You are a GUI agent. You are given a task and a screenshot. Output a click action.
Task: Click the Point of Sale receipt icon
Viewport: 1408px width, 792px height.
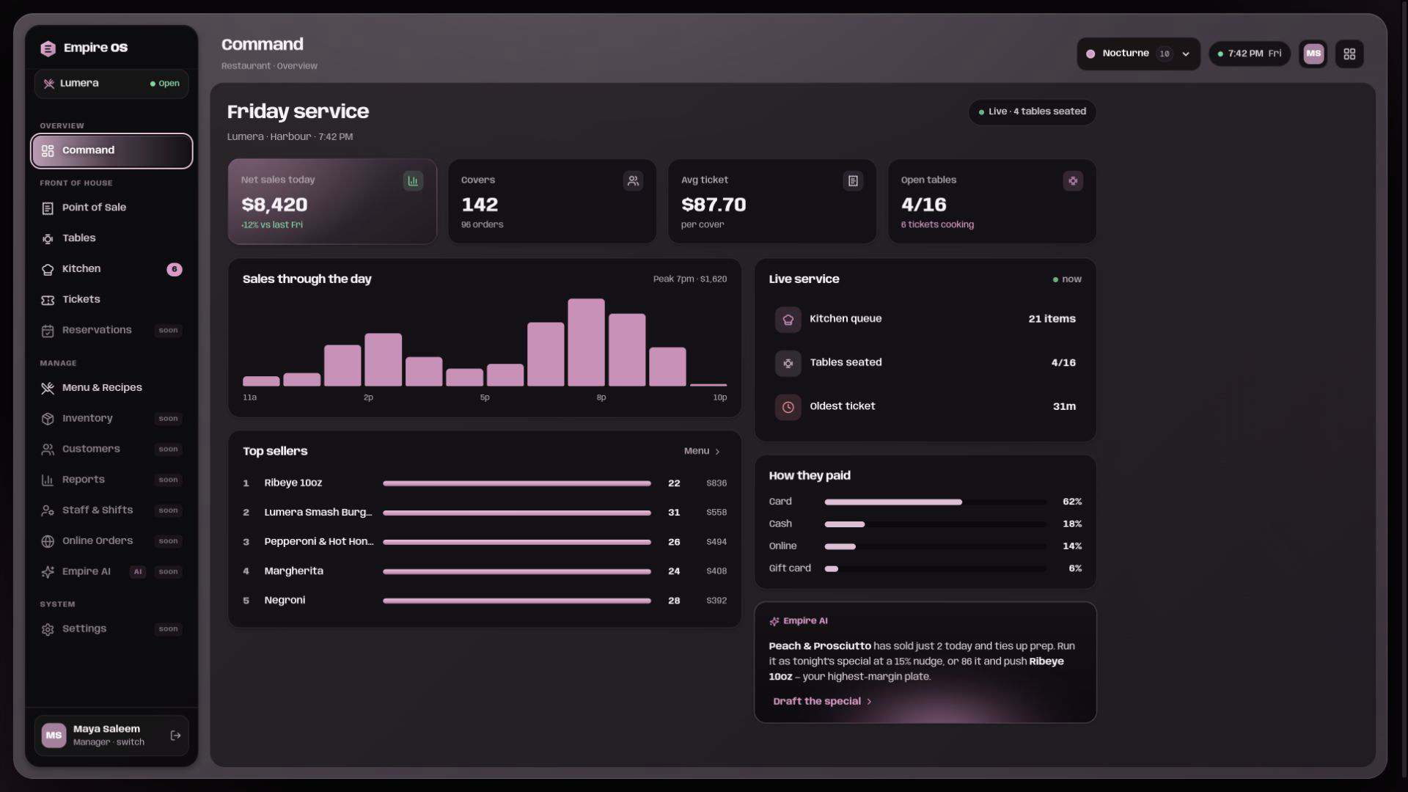tap(48, 208)
